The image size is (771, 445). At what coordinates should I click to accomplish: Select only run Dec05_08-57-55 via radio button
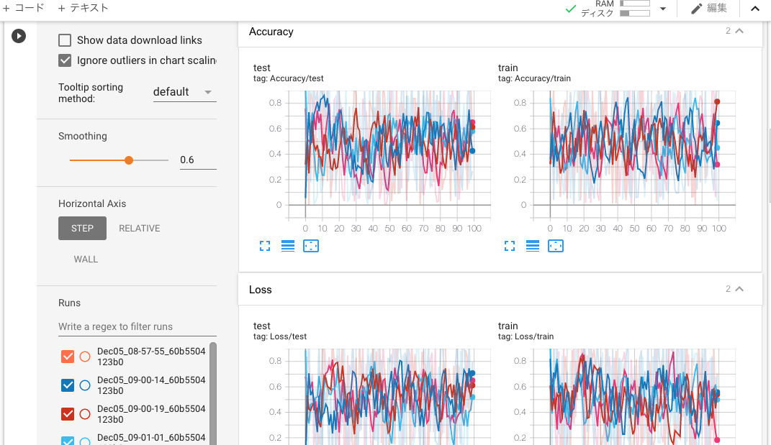point(84,356)
